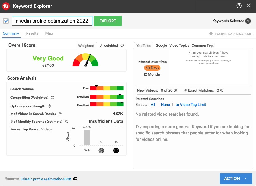The image size is (256, 186).
Task: Open the Common Tags tab
Action: [x=203, y=45]
